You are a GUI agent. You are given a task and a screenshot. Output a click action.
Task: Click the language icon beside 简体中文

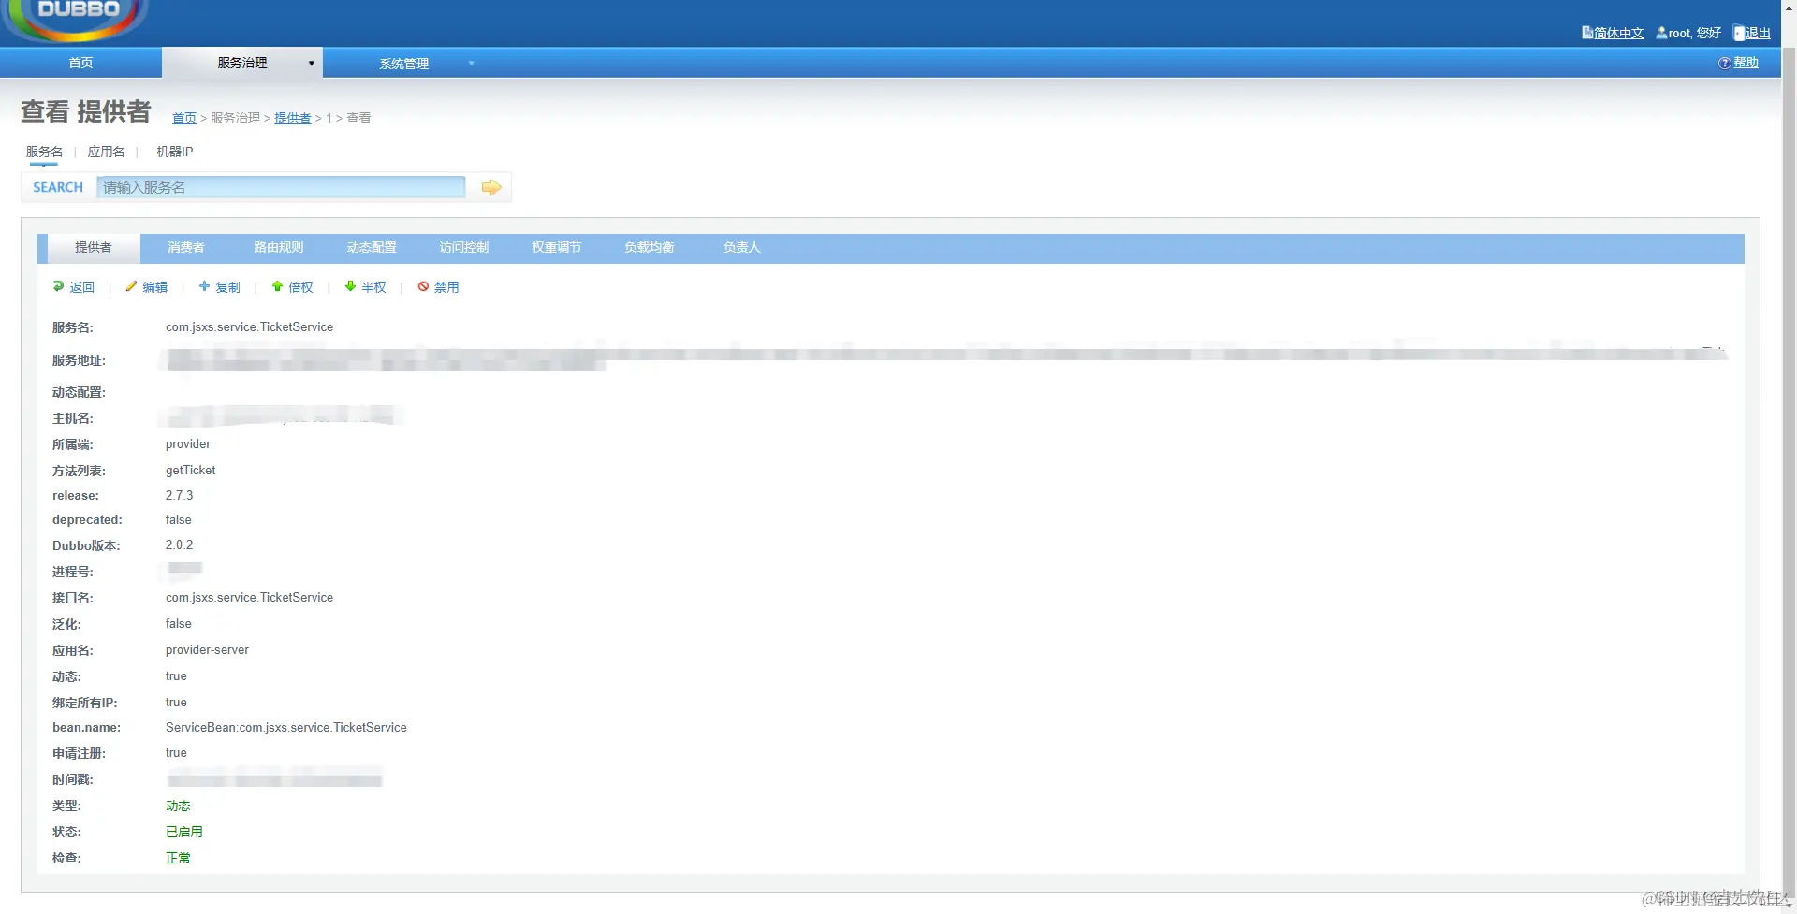point(1587,33)
